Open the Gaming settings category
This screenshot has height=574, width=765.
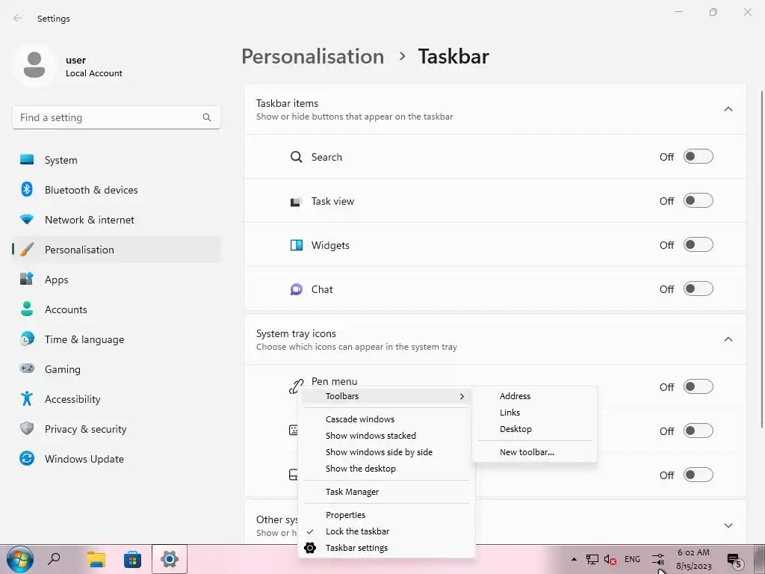click(116, 369)
